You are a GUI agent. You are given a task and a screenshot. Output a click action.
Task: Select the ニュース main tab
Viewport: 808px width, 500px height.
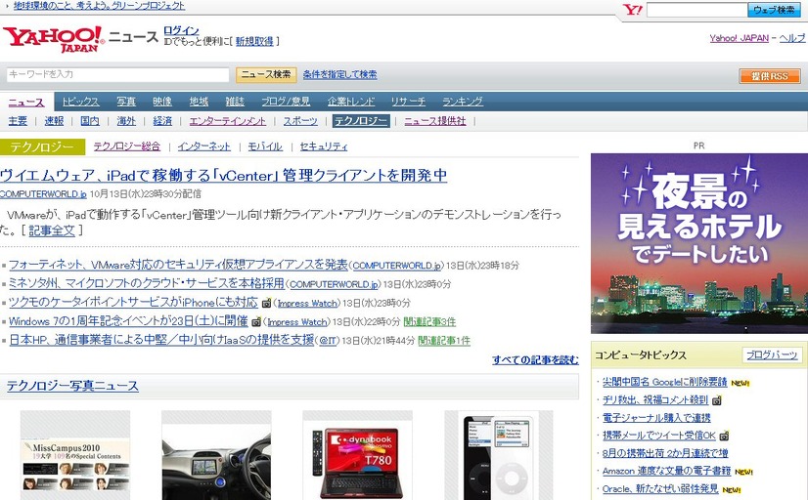click(26, 102)
